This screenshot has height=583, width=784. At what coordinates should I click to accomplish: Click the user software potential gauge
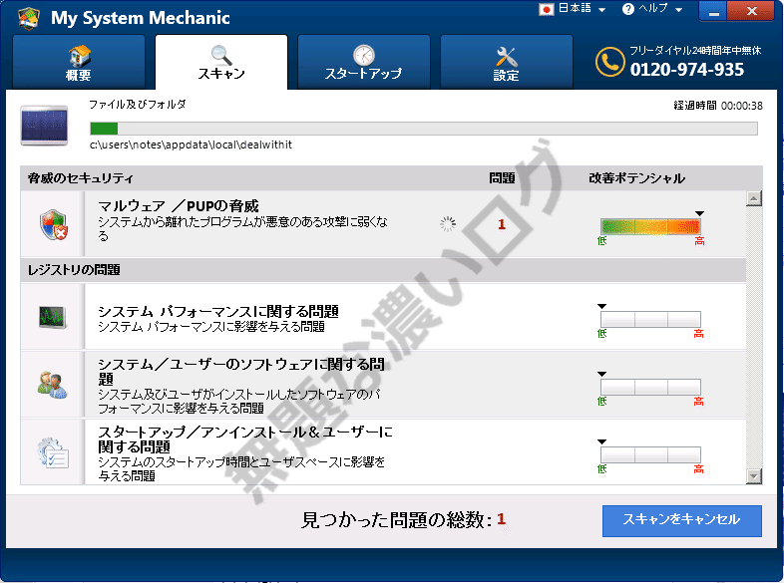(650, 387)
